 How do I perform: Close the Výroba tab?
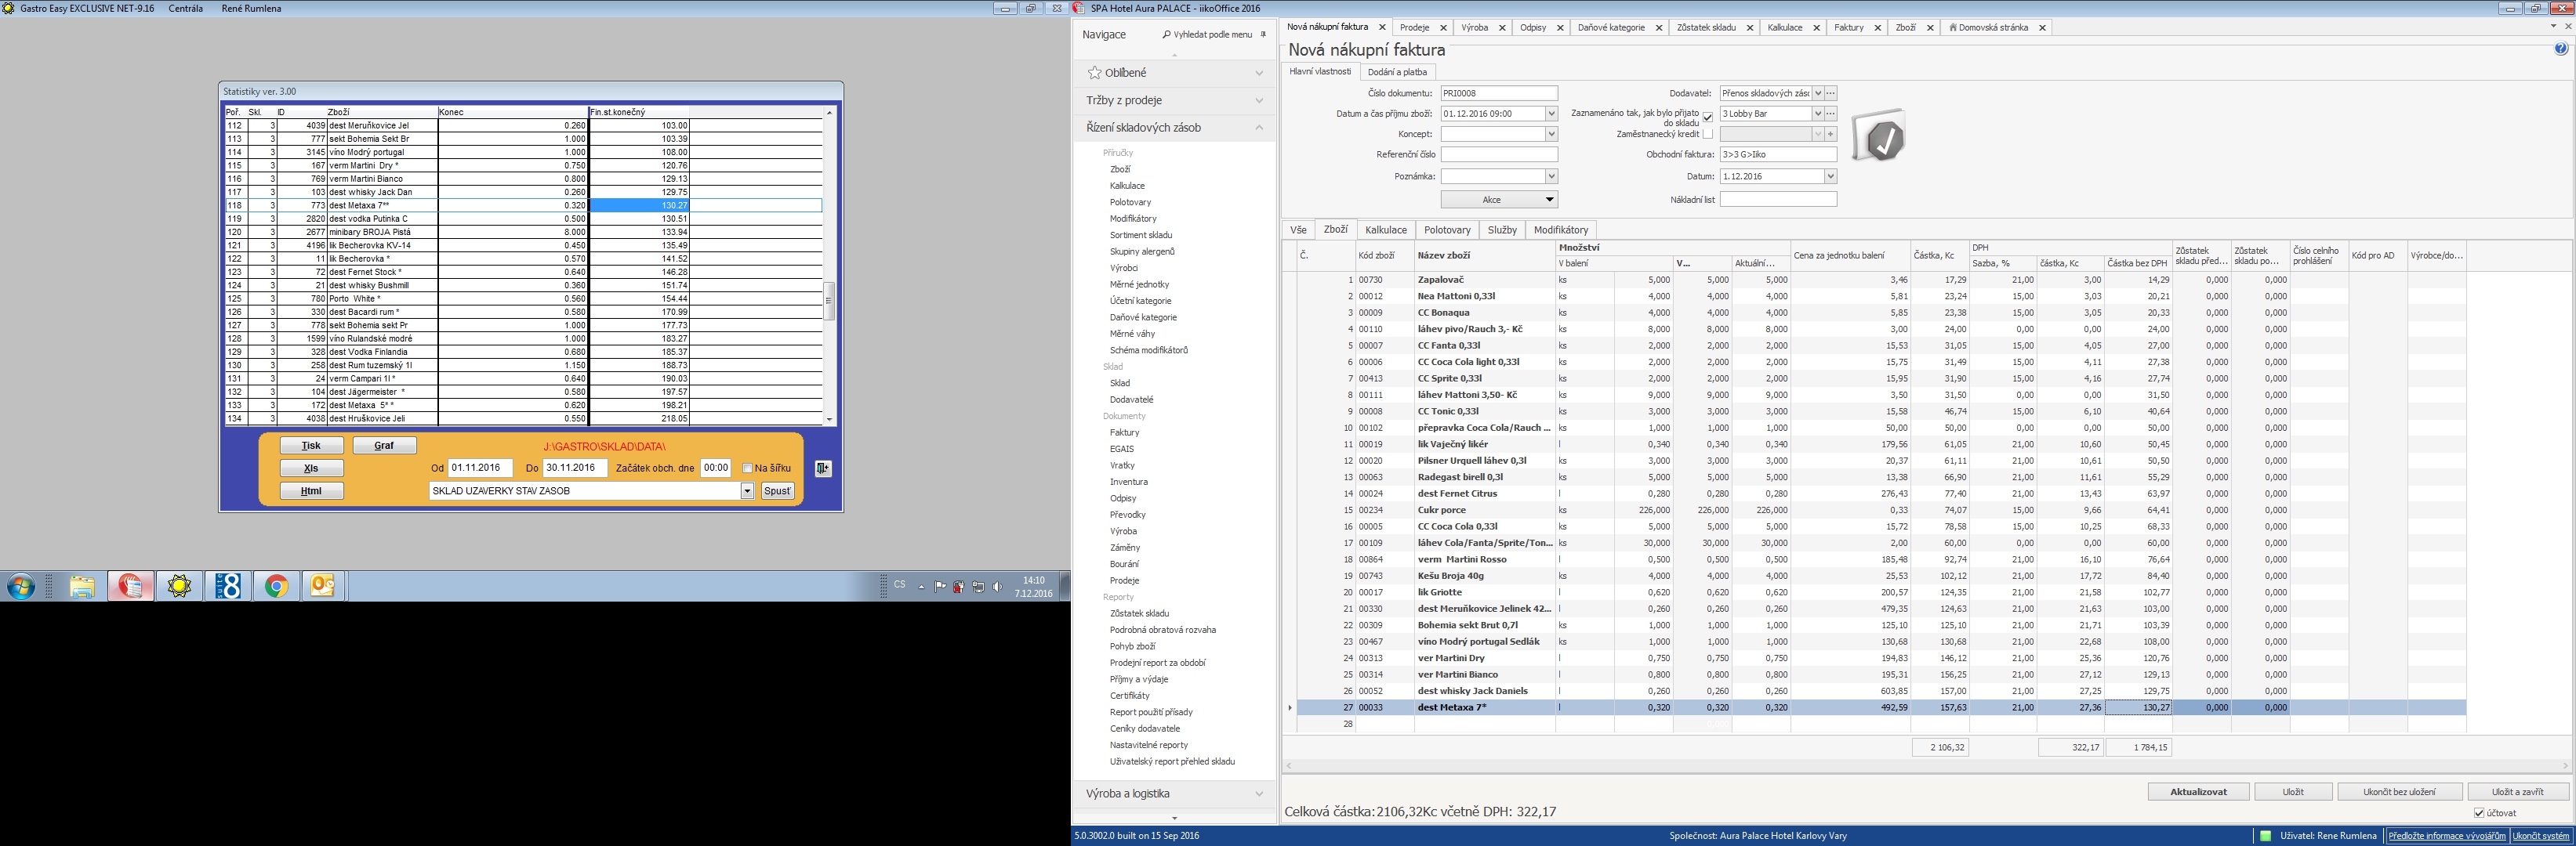click(1502, 28)
